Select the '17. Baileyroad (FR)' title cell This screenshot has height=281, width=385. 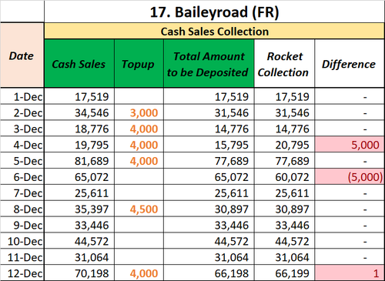tap(214, 12)
